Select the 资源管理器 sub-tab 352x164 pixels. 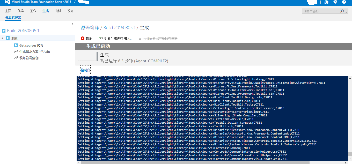tap(13, 17)
